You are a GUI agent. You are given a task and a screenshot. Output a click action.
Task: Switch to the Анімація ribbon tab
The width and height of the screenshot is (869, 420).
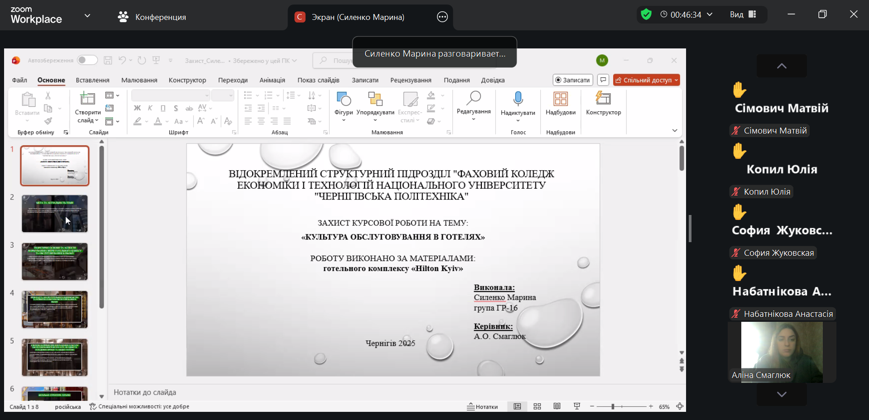pyautogui.click(x=272, y=80)
